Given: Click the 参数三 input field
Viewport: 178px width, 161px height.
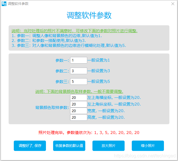Looking at the screenshot, I should (79, 81).
